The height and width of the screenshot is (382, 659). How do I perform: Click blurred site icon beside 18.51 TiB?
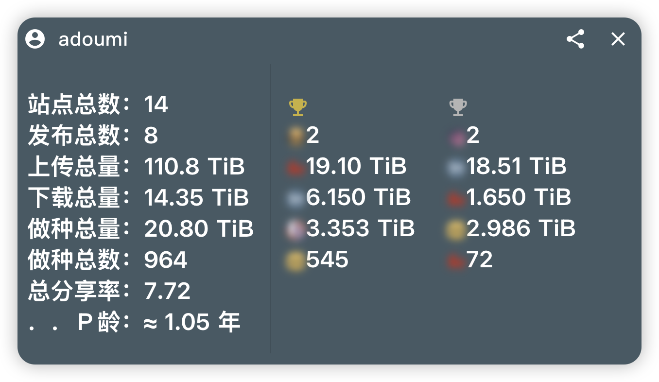coord(456,168)
